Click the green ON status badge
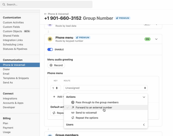Screen dimensions: 173x136 point(147,39)
